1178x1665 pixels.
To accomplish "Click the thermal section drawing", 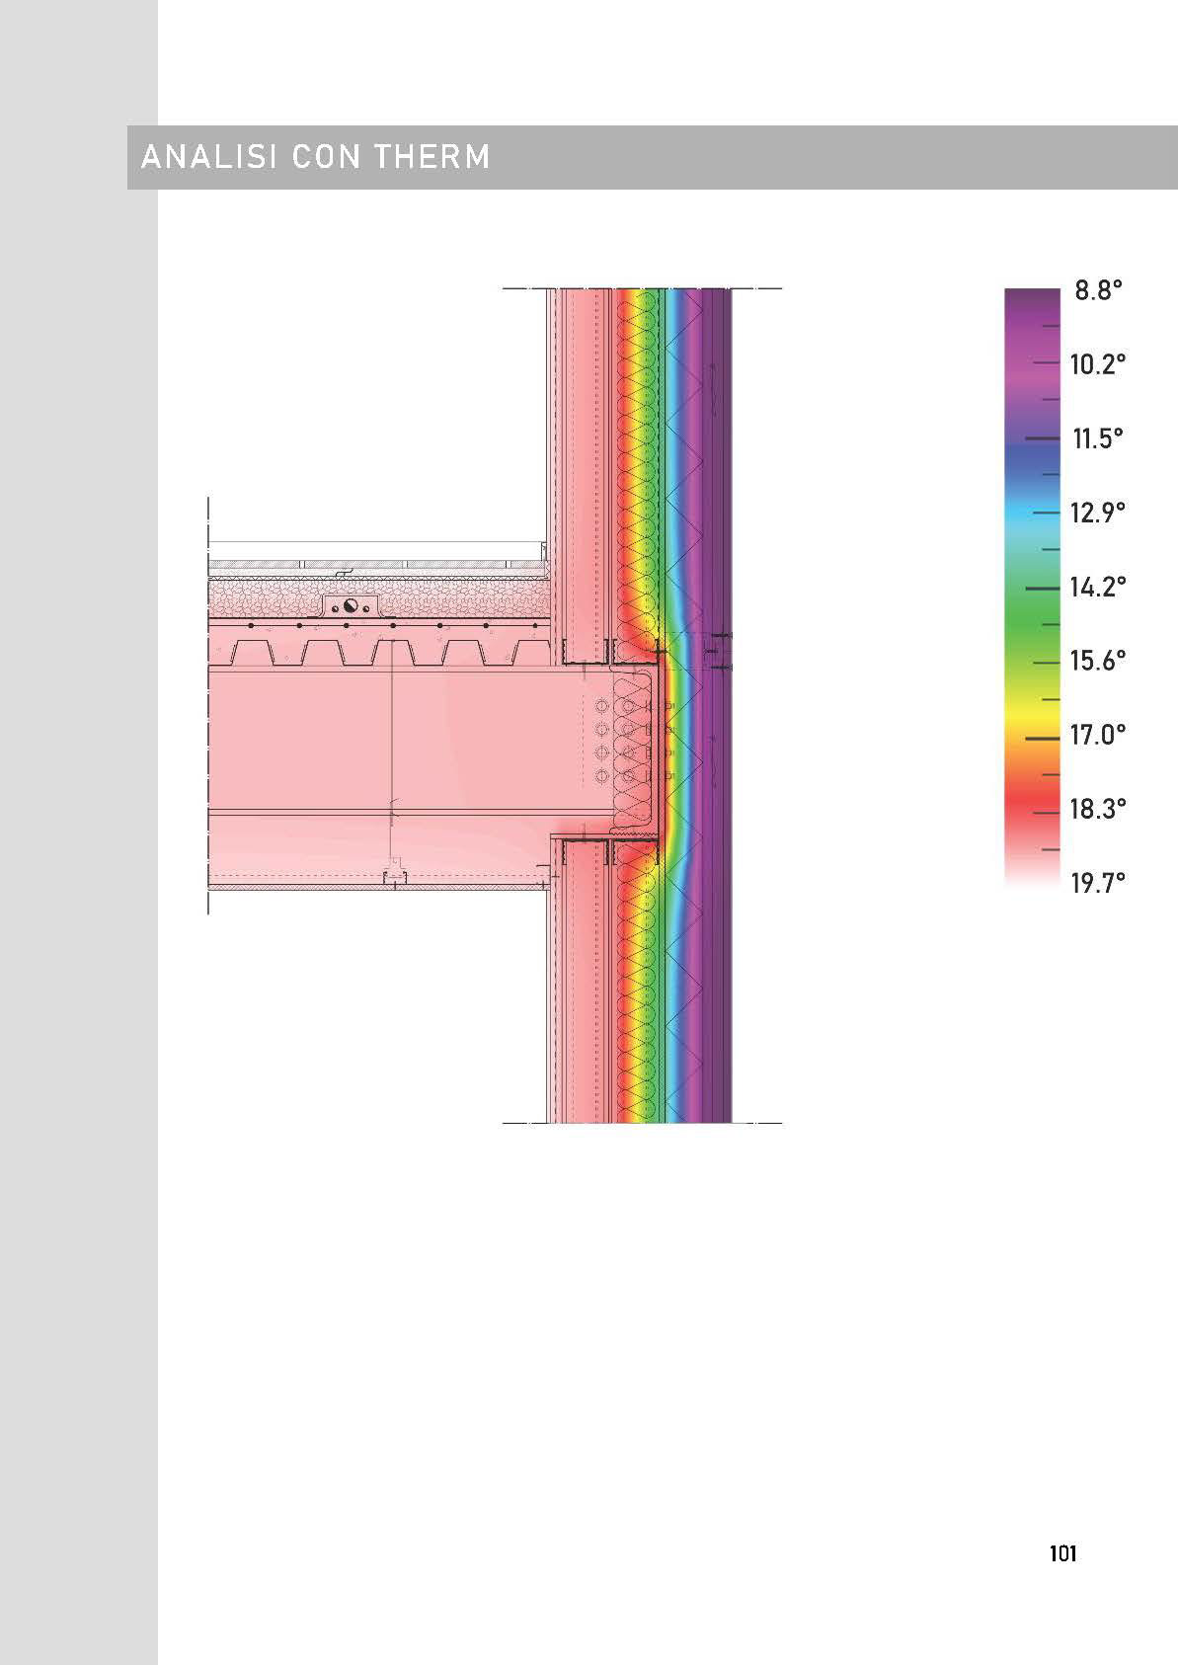I will [495, 705].
